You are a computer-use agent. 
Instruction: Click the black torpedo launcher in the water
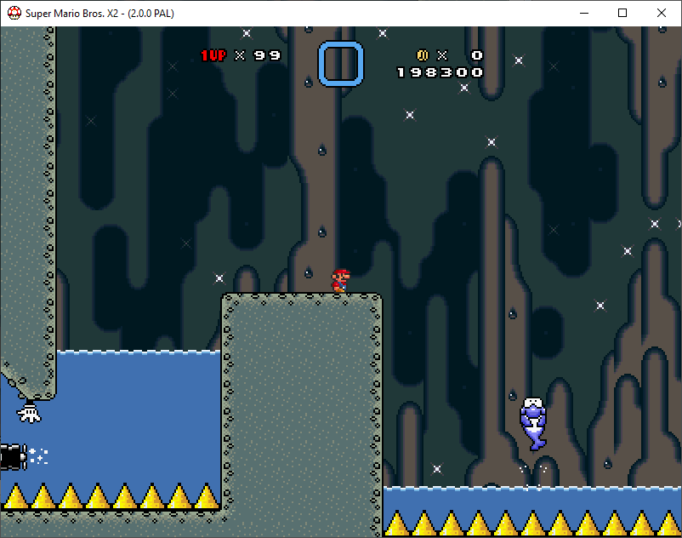(x=14, y=457)
